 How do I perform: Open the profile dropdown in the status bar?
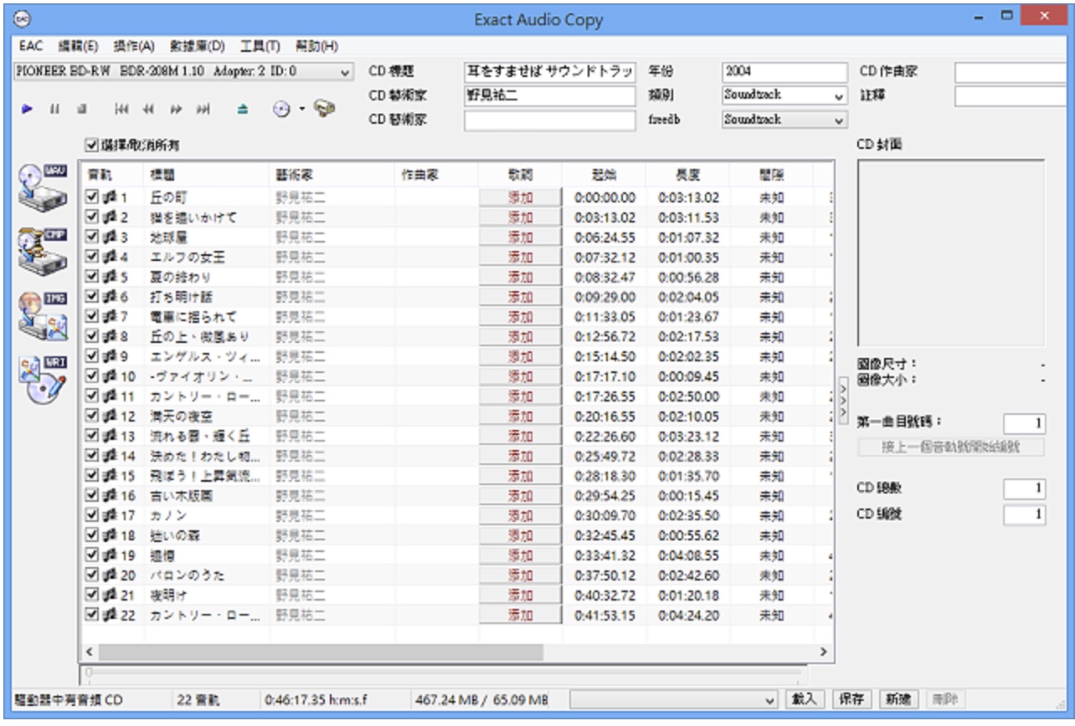click(675, 699)
